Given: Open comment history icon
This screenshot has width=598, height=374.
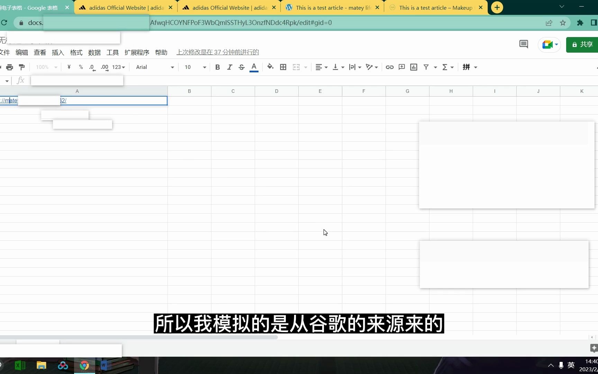Looking at the screenshot, I should point(524,44).
